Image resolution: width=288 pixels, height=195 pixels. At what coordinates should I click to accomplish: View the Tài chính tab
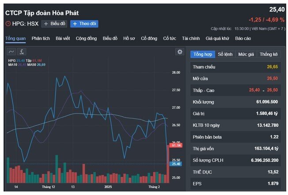(191, 38)
